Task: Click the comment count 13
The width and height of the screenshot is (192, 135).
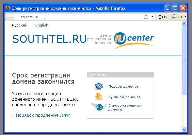Action: point(180,17)
